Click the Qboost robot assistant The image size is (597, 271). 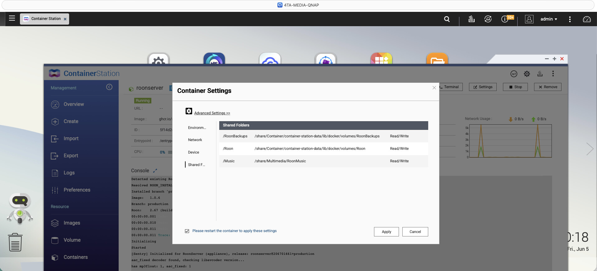tap(20, 208)
